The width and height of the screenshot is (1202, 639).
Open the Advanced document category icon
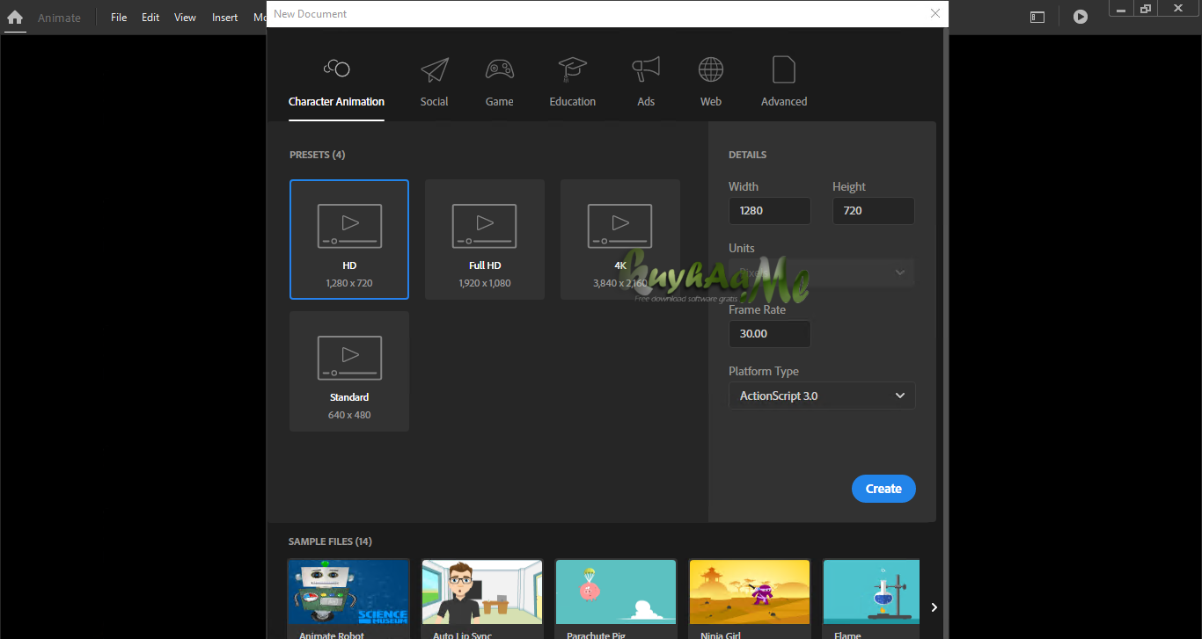[x=783, y=70]
